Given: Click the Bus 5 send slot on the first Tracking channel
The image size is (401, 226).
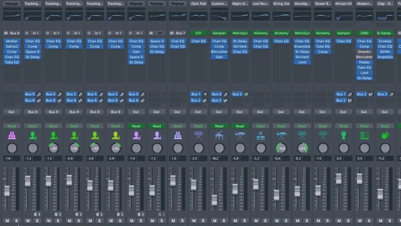Looking at the screenshot, I should (x=30, y=94).
